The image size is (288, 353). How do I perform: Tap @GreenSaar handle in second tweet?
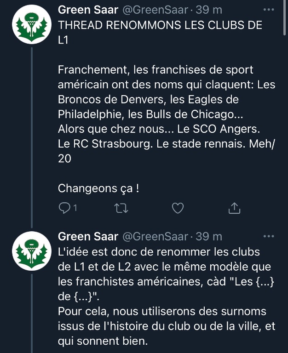click(x=155, y=237)
